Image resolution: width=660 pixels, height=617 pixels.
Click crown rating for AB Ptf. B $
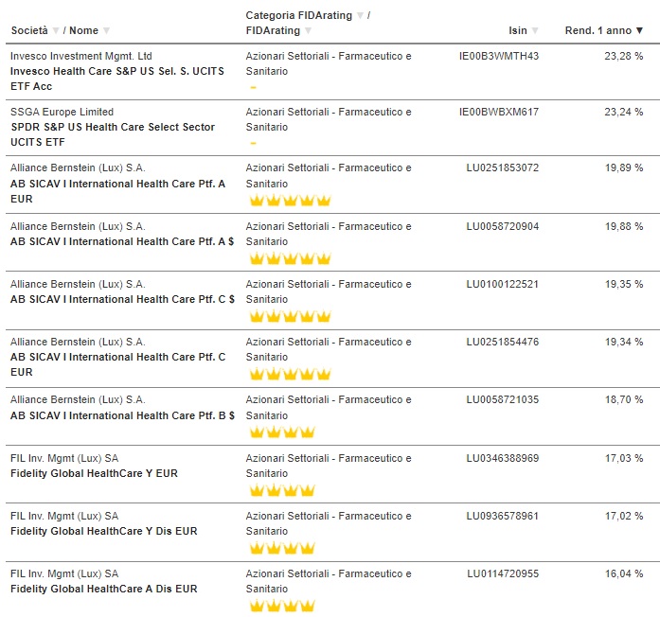click(x=282, y=432)
